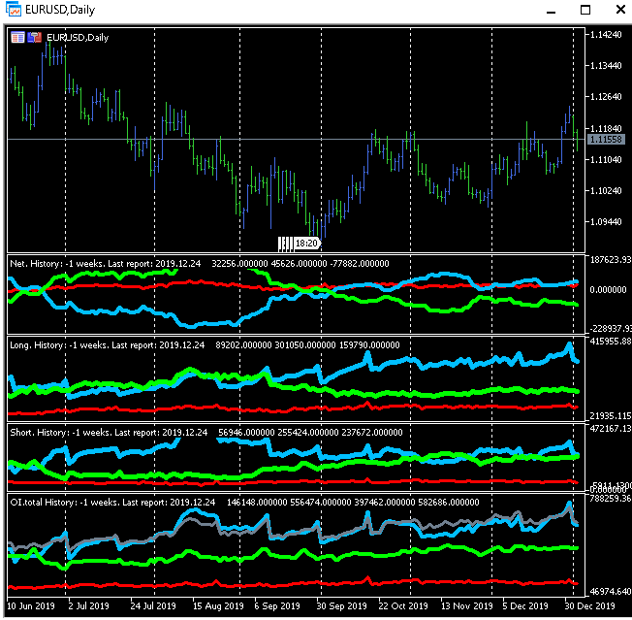Viewport: 632px width, 620px height.
Task: Click the 2 Jul 2019 date label
Action: 88,605
